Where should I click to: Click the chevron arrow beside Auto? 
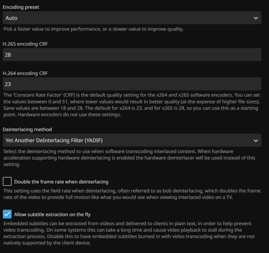click(x=256, y=18)
